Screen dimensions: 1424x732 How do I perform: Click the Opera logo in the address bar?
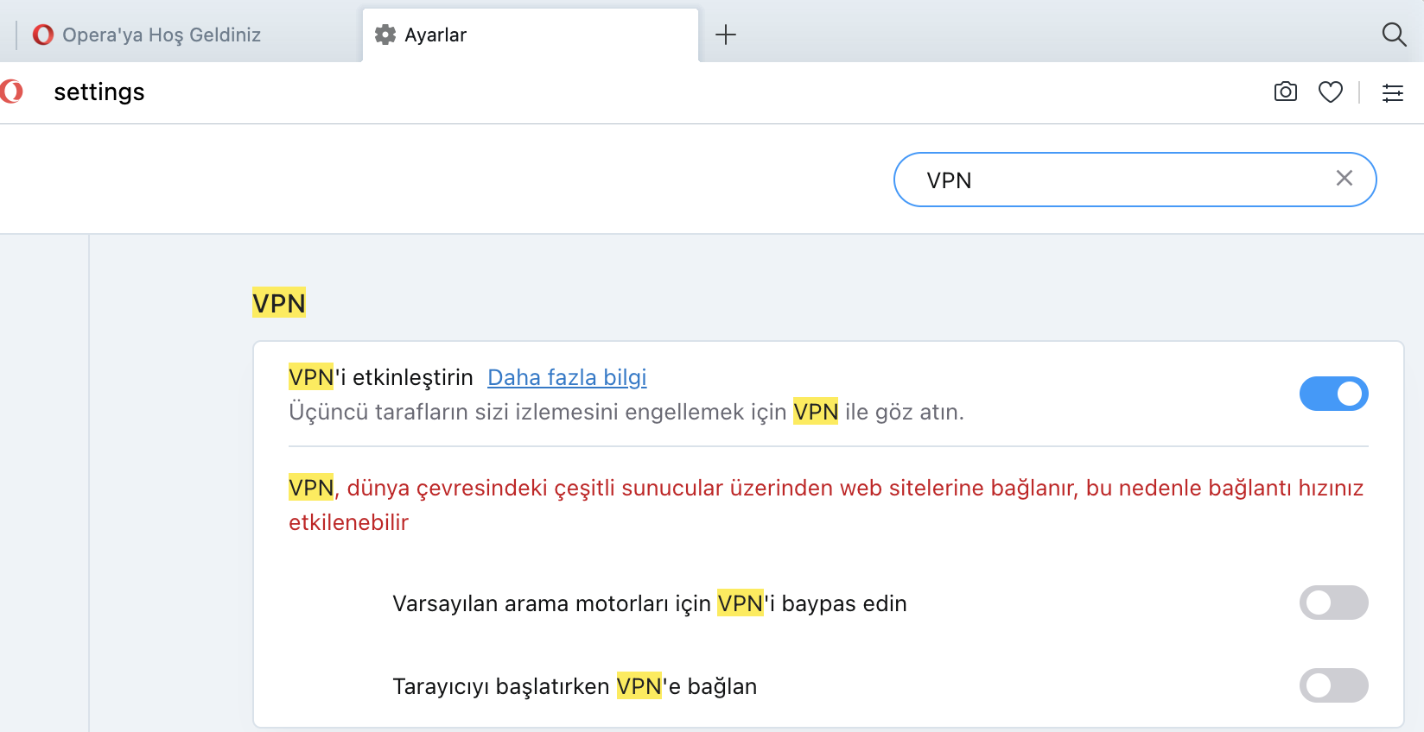11,91
